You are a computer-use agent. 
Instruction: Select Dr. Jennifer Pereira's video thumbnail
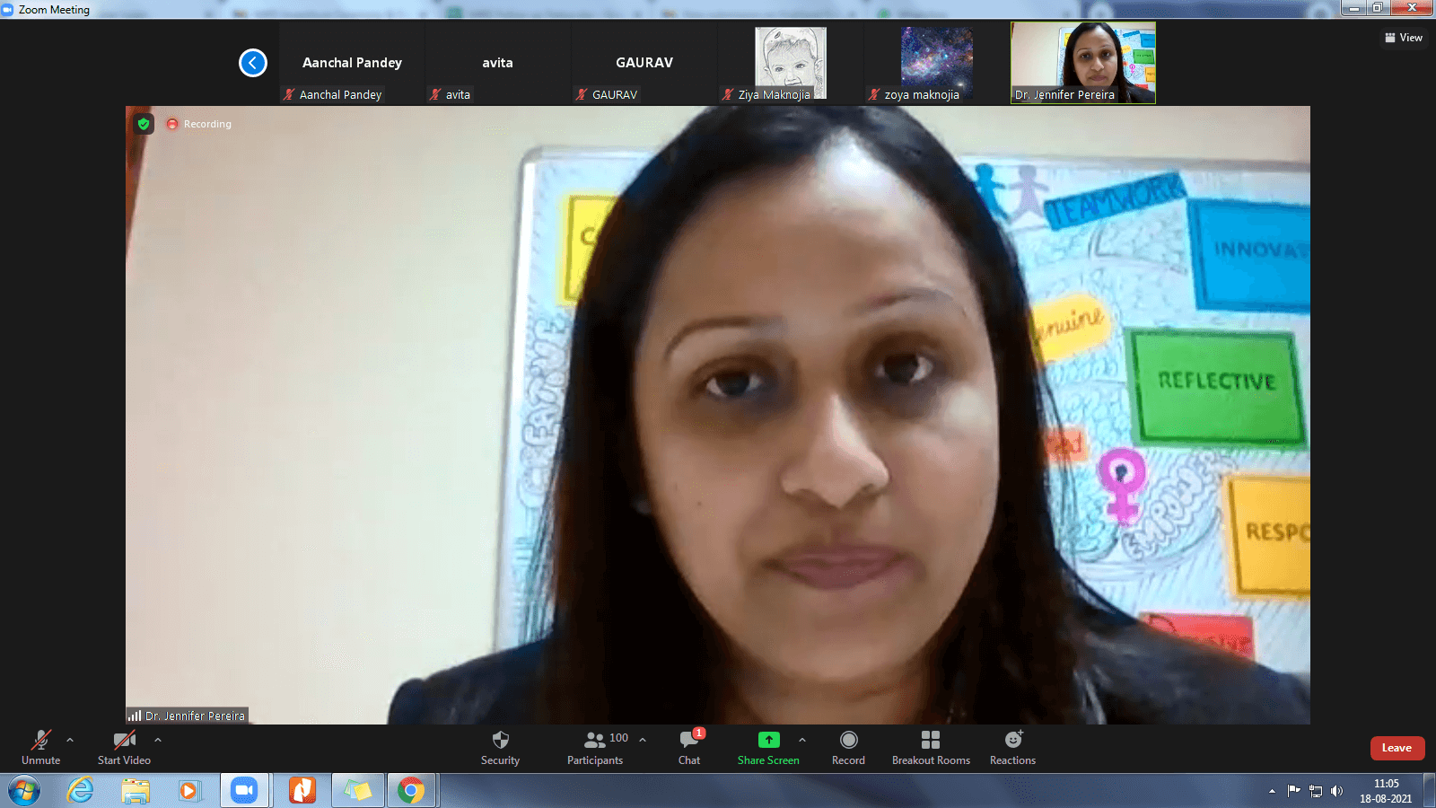[x=1082, y=63]
